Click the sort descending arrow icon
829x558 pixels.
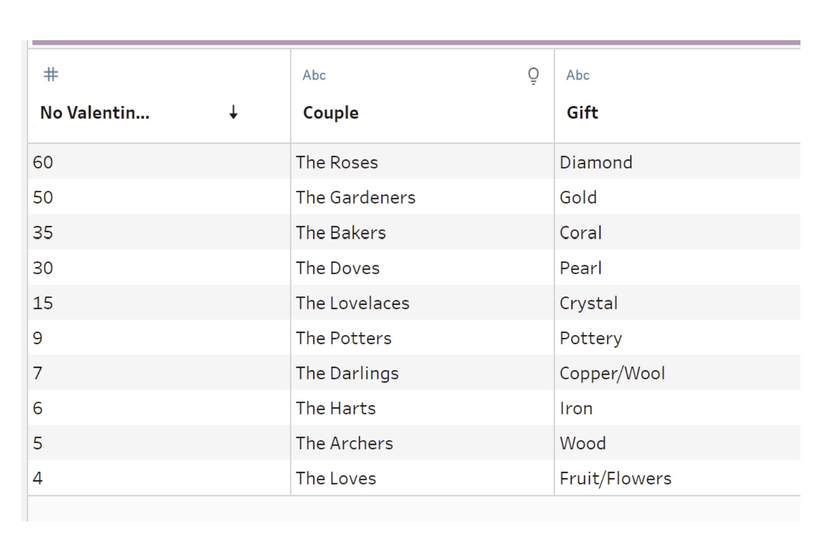[233, 112]
